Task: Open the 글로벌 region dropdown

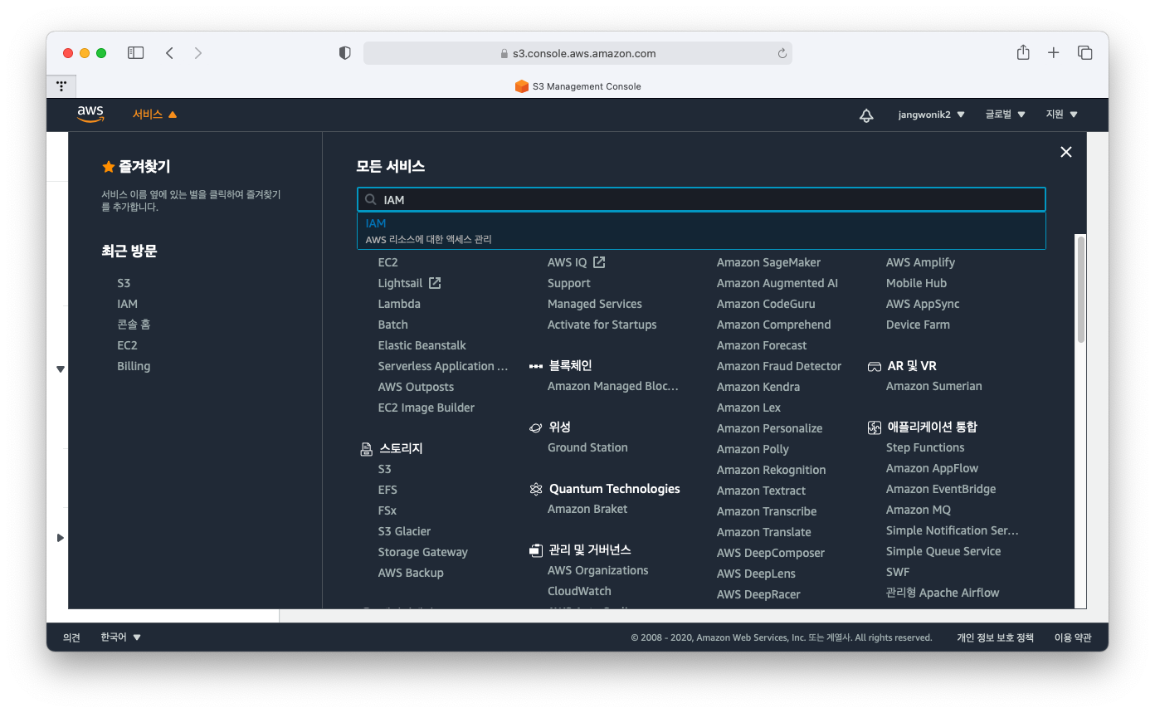Action: point(1006,115)
